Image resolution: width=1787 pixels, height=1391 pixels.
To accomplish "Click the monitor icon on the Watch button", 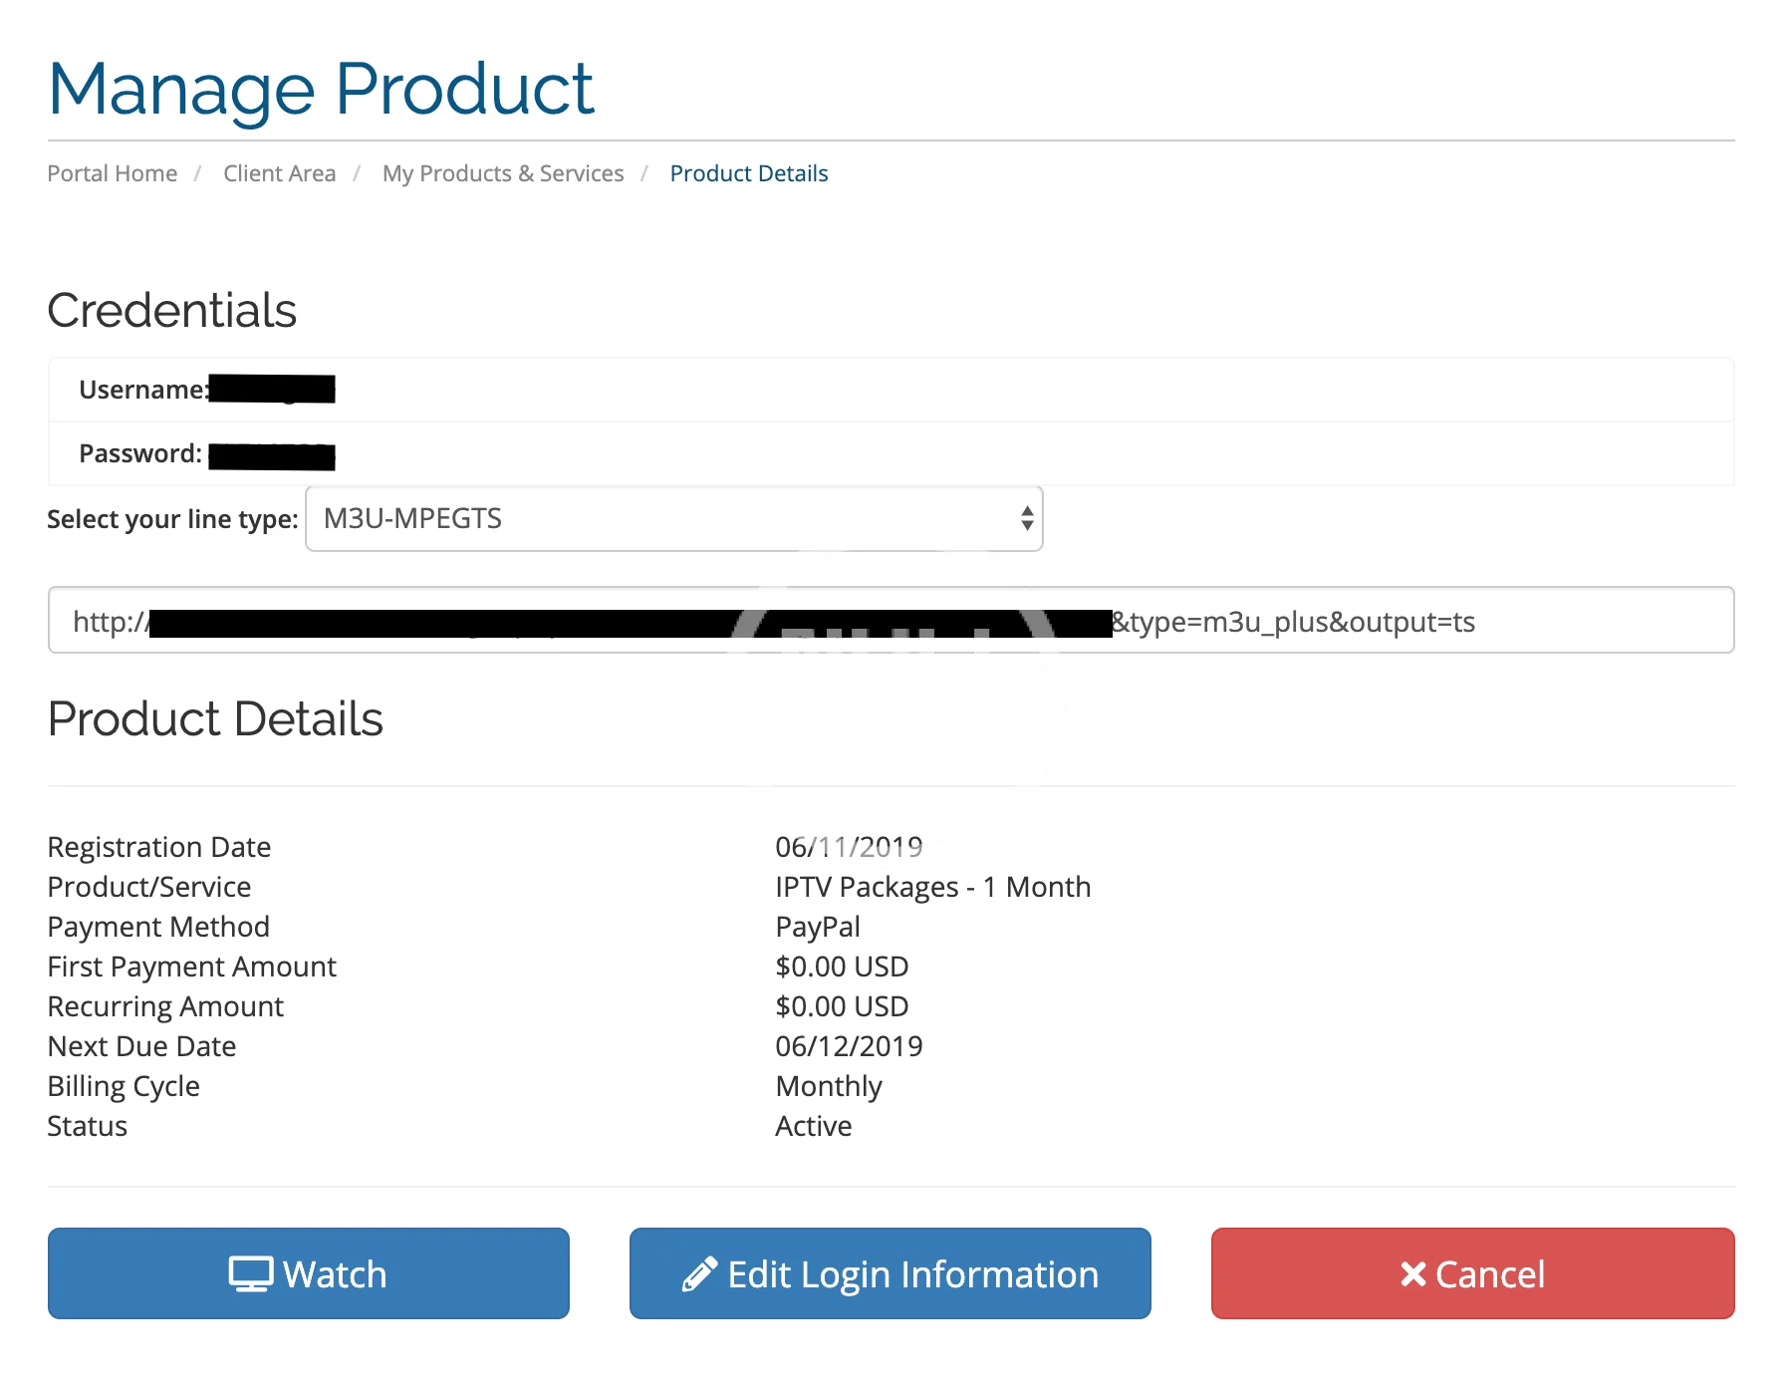I will coord(250,1273).
